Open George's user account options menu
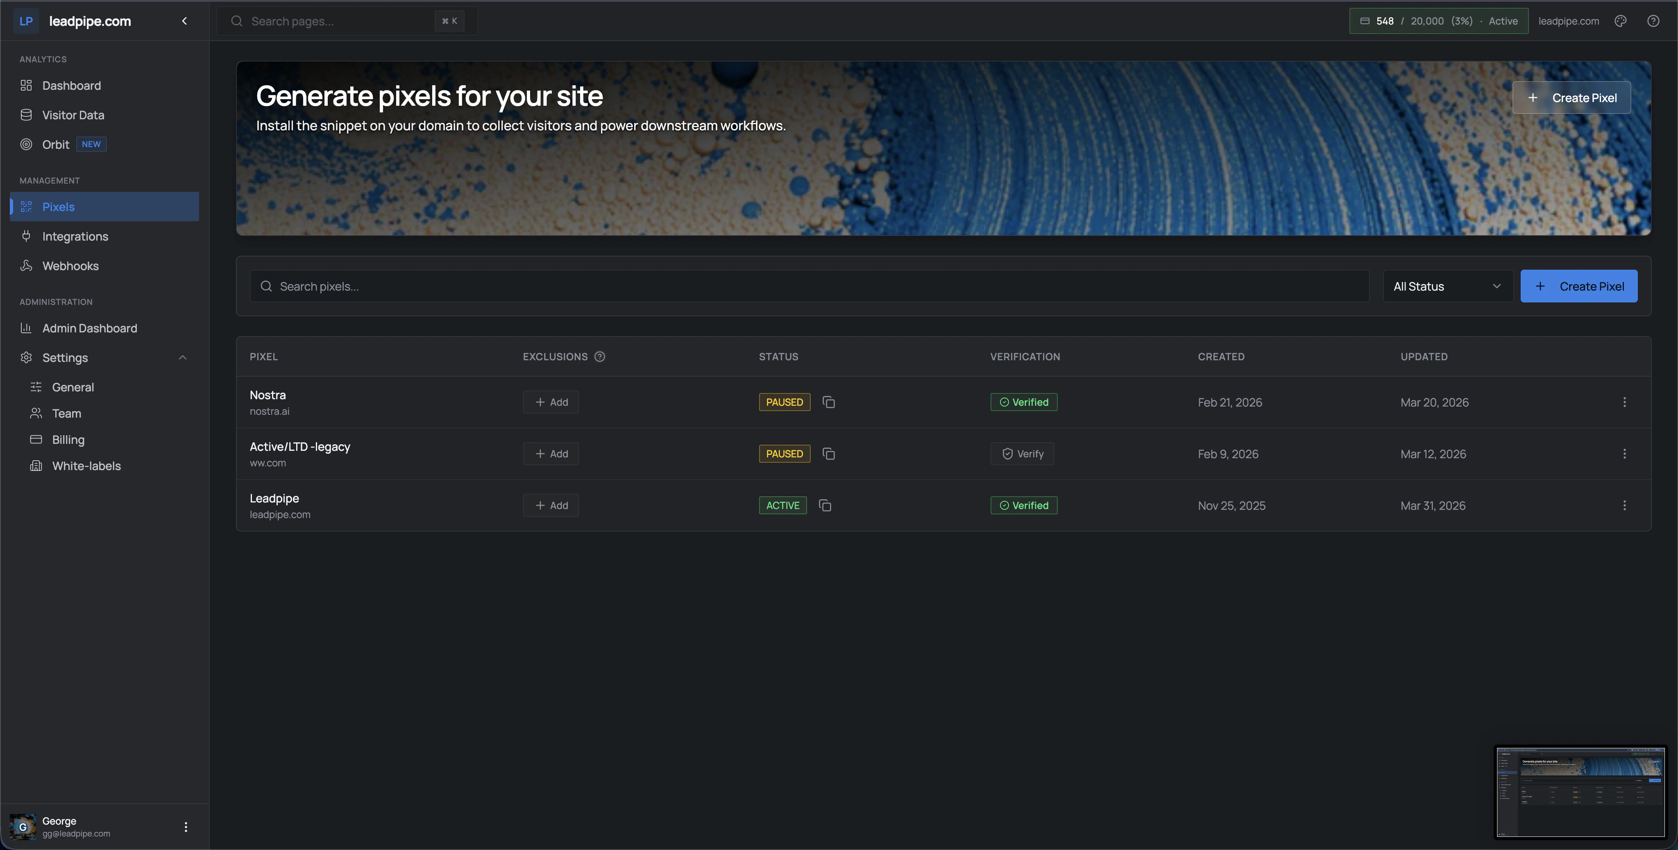Image resolution: width=1678 pixels, height=850 pixels. tap(186, 827)
